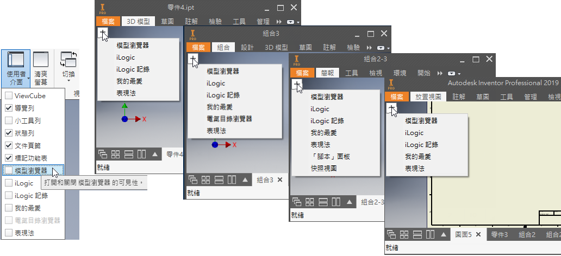Click the 使用者介面 button icon
This screenshot has width=561, height=256.
tap(15, 60)
